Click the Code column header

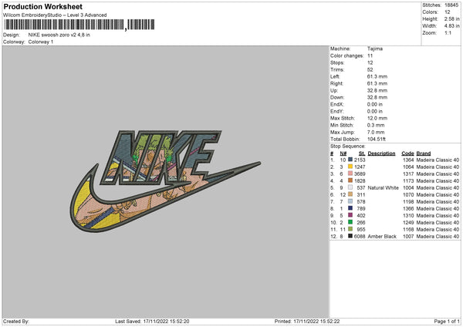point(407,153)
